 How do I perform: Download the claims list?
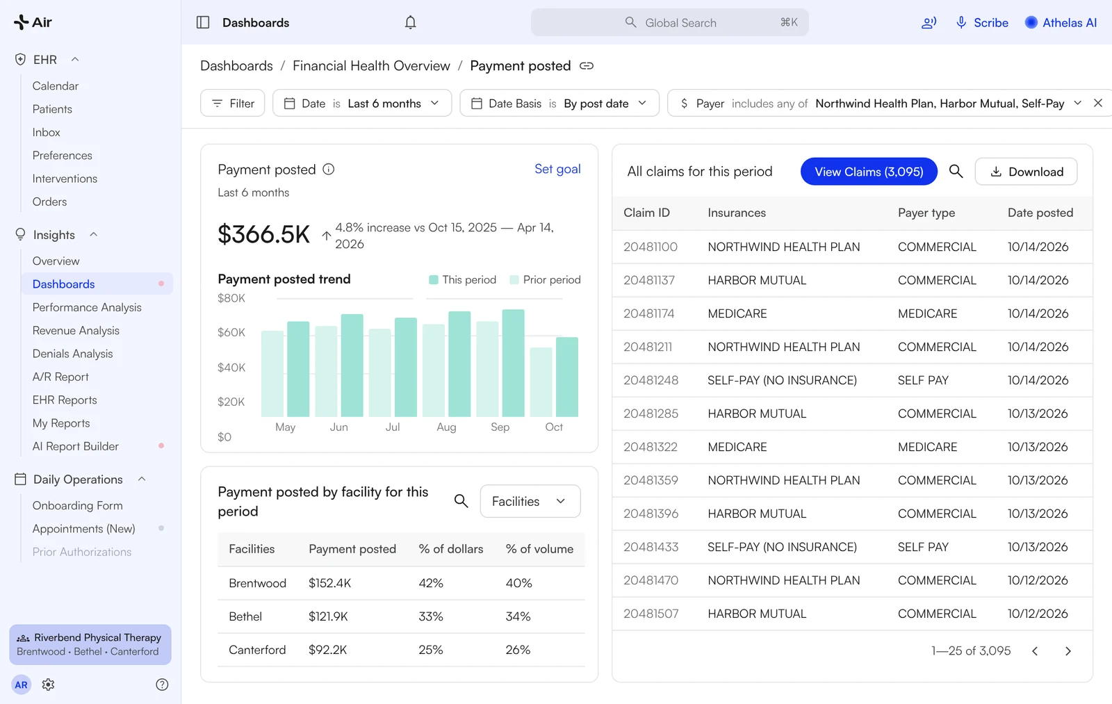[x=1026, y=172]
